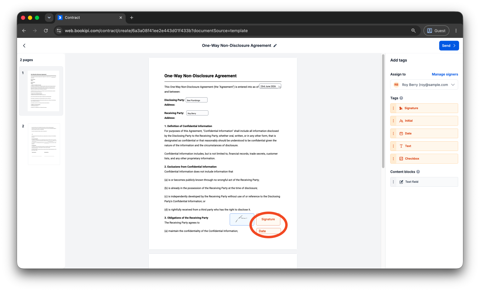Open the browser zoom magnifier icon
Viewport: 480px width, 291px height.
point(413,31)
